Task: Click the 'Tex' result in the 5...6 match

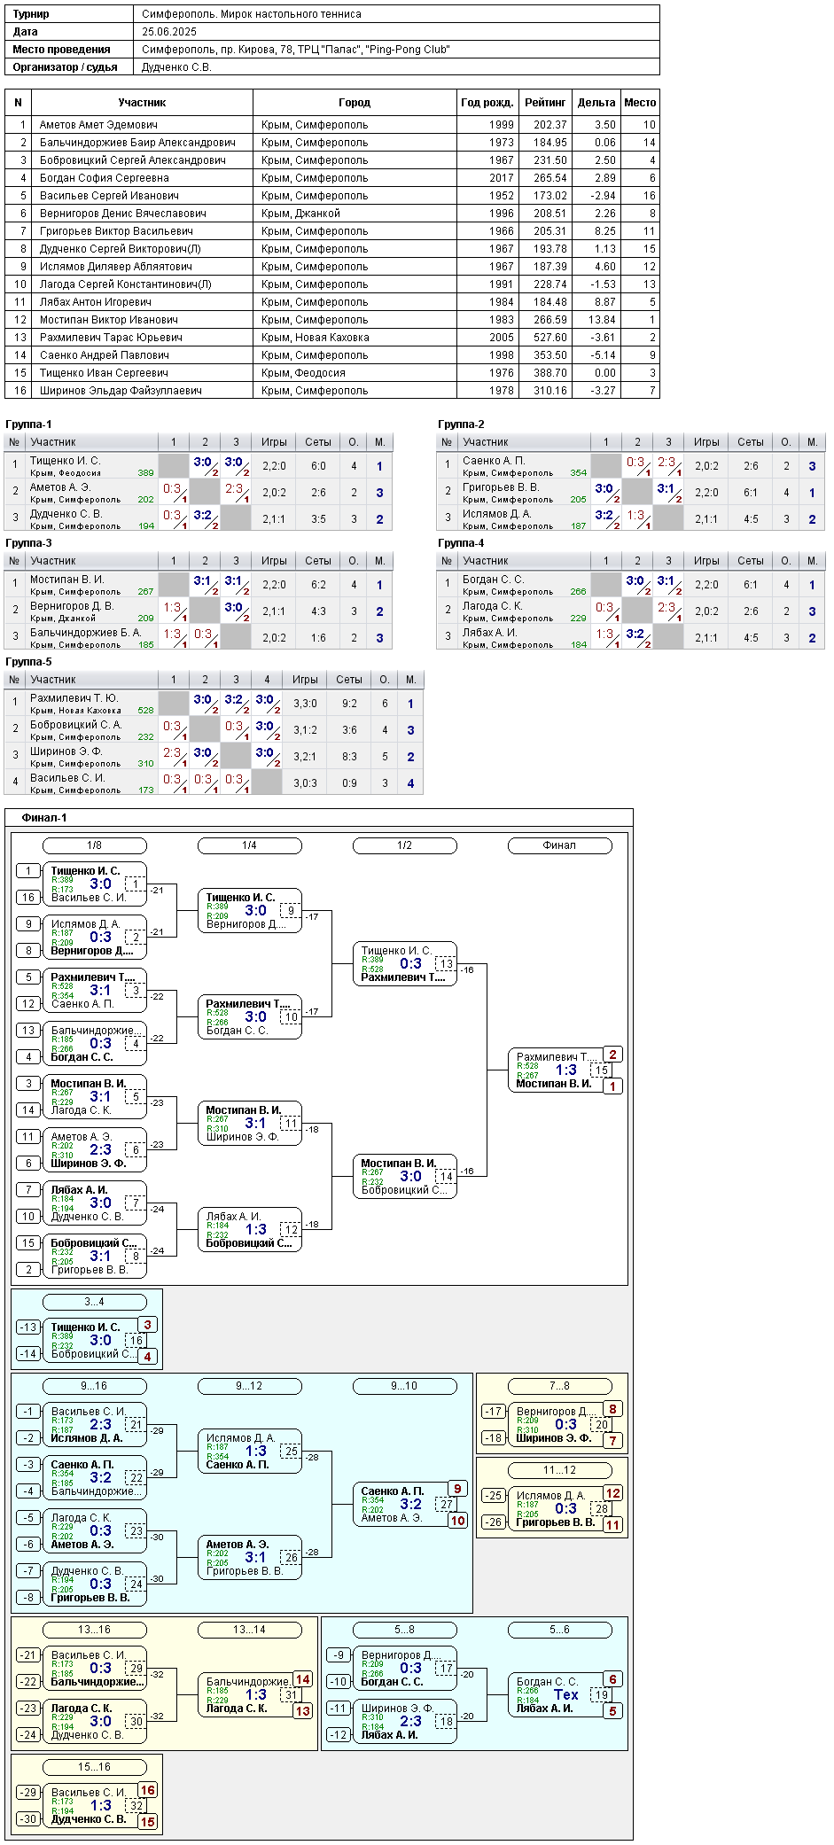Action: pyautogui.click(x=566, y=1694)
